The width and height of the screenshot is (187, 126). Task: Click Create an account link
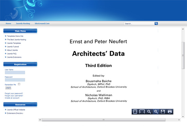point(12,98)
